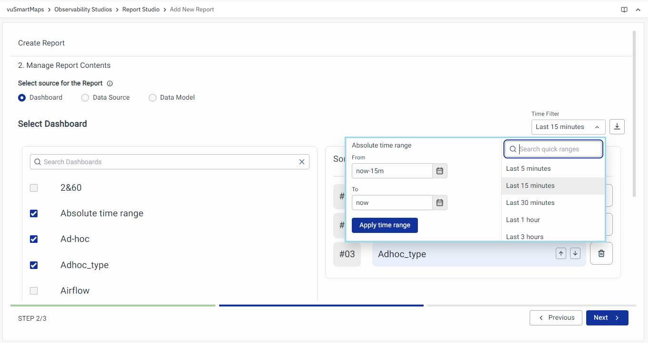The width and height of the screenshot is (648, 343).
Task: Click the info icon next to report source
Action: (x=110, y=83)
